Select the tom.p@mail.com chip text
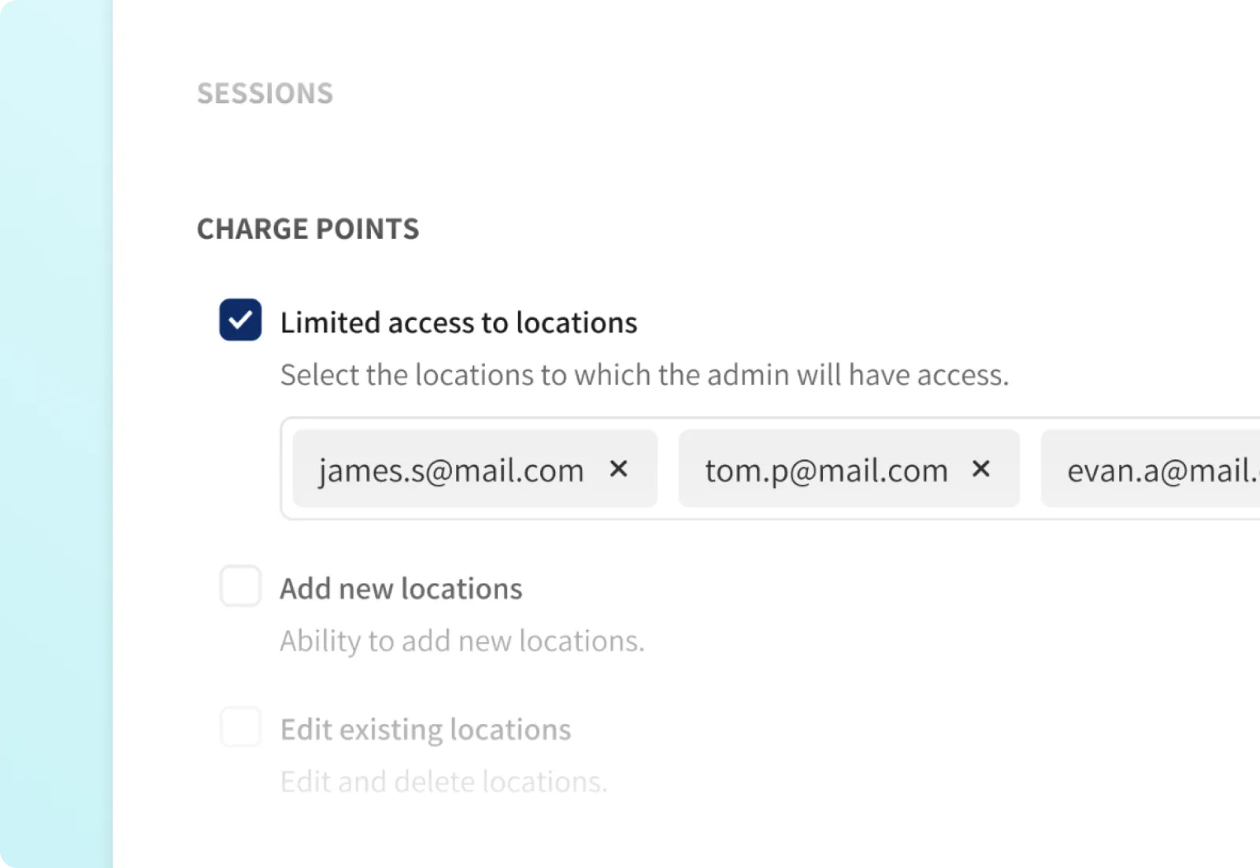This screenshot has width=1260, height=868. coord(826,471)
